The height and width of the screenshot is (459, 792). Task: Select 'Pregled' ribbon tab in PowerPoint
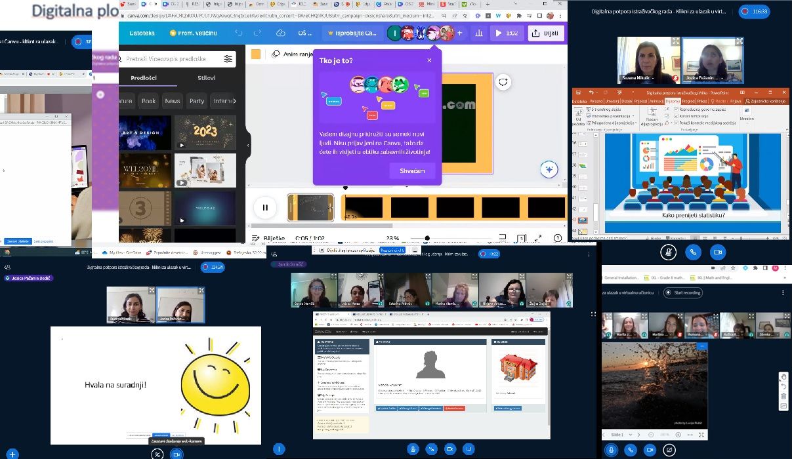tap(688, 102)
